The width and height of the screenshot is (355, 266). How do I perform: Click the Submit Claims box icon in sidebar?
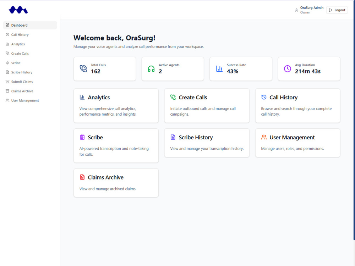(7, 82)
